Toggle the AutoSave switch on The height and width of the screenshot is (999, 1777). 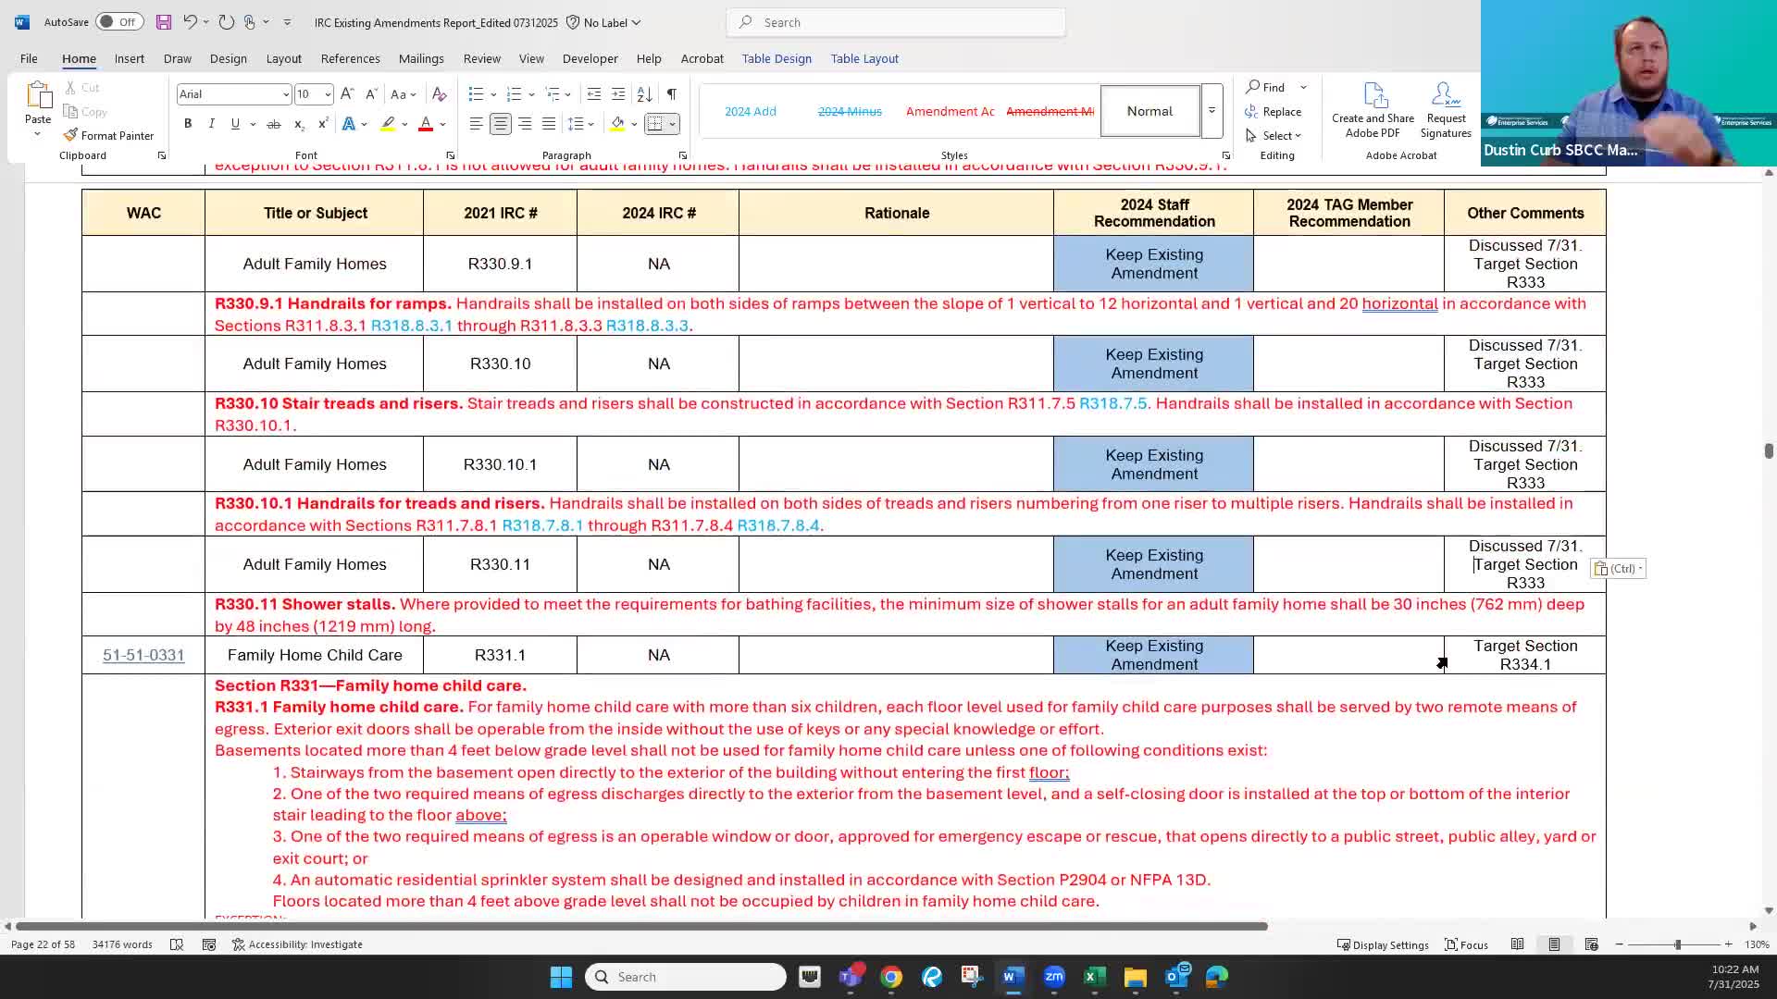(x=118, y=21)
